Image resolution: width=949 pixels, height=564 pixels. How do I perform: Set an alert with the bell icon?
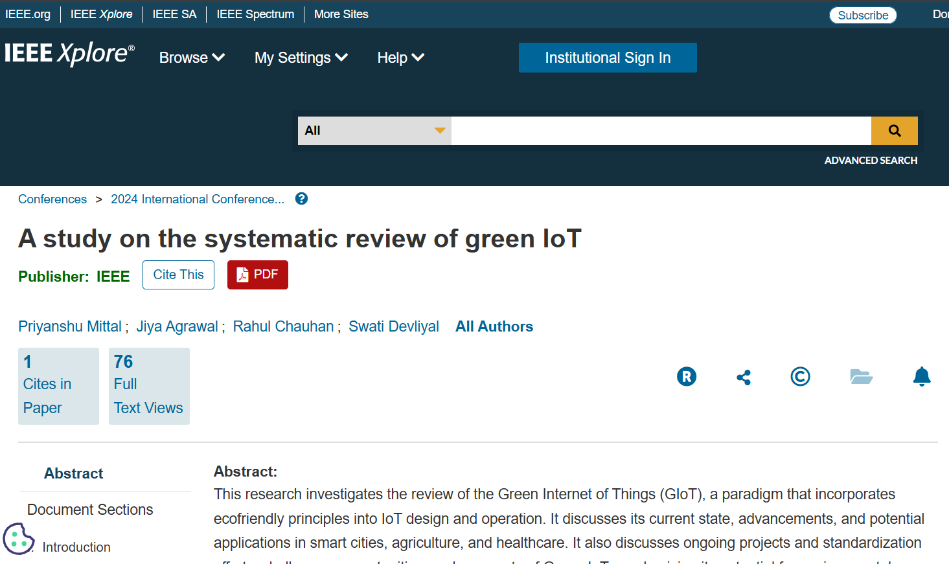click(922, 376)
